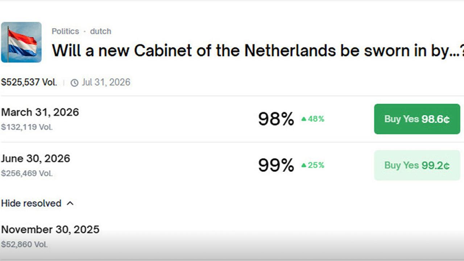
Task: Open the resolved November 30, 2025 outcome
Action: coord(50,229)
